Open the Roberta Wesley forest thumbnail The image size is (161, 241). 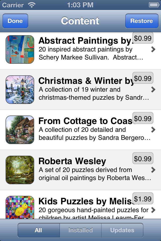tap(20, 170)
